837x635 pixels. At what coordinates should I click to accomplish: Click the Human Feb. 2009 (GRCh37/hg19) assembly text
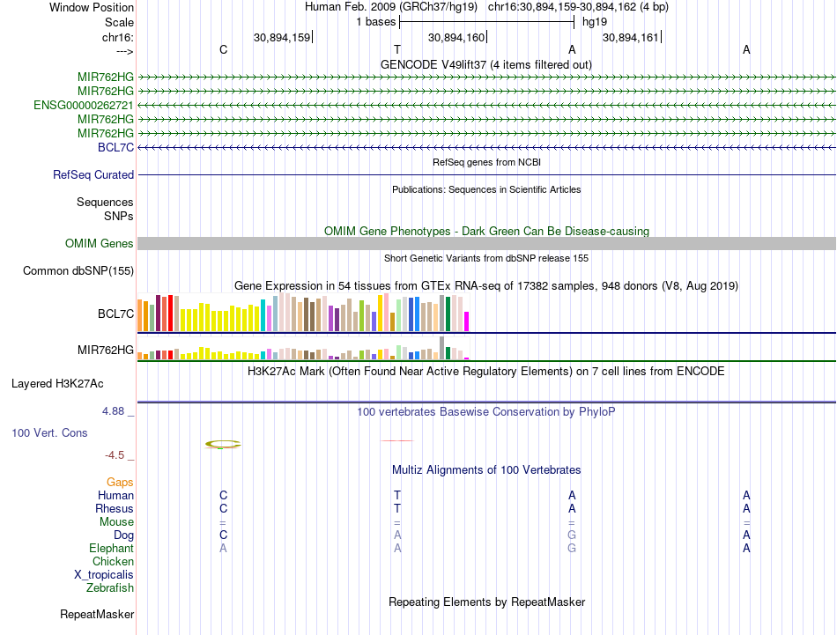click(390, 7)
